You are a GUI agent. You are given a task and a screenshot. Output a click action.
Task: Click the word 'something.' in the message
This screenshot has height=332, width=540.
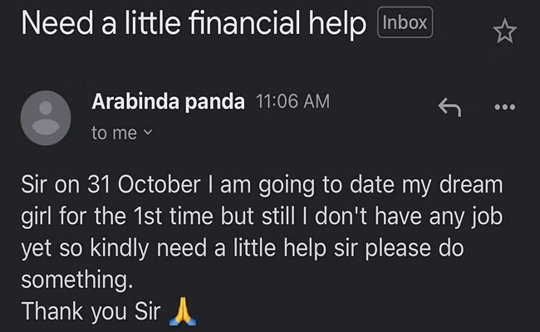click(x=76, y=280)
